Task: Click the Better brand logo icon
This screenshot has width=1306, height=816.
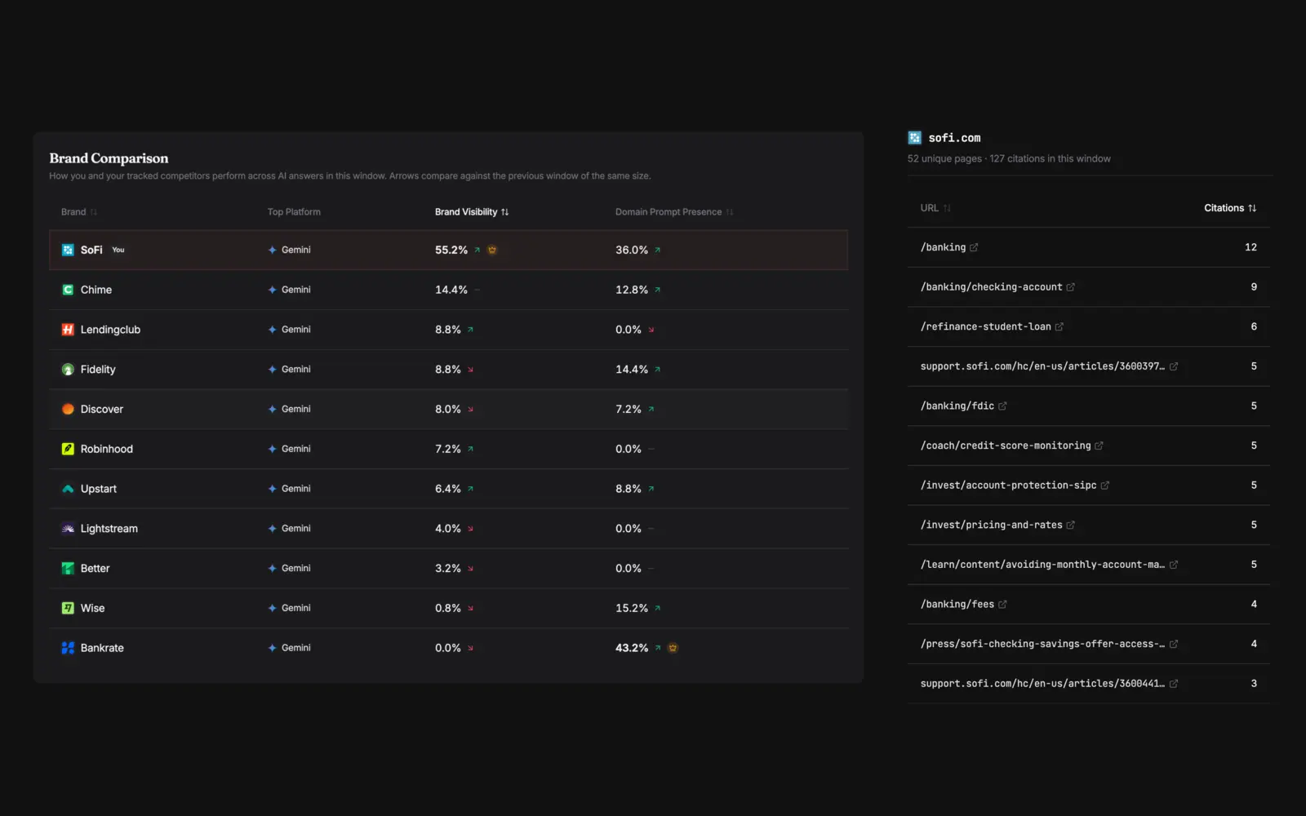Action: [68, 568]
